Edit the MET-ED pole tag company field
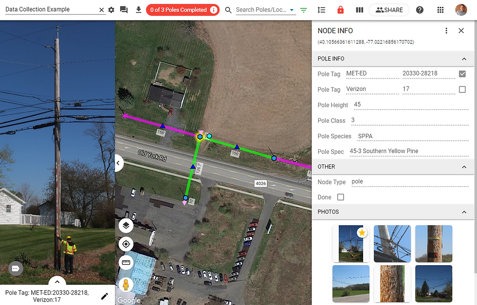Screen dimensions: 477x305 point(372,73)
